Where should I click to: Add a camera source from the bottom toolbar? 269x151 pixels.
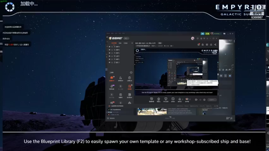pos(158,99)
